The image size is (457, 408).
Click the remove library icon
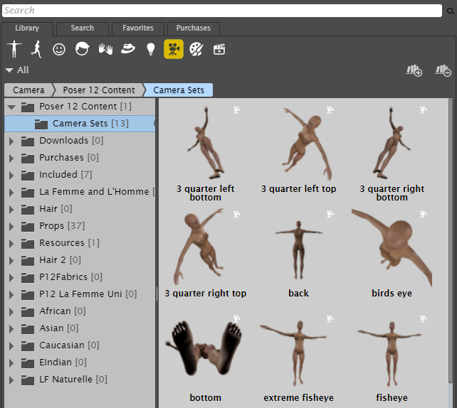(x=443, y=70)
